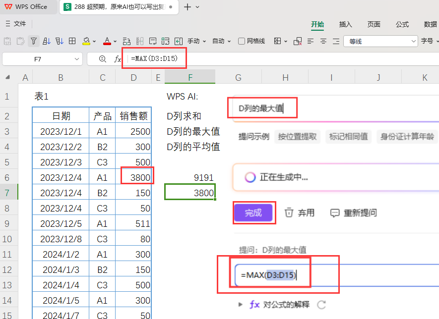The image size is (439, 319).
Task: Open the 手动 dropdown
Action: 196,42
